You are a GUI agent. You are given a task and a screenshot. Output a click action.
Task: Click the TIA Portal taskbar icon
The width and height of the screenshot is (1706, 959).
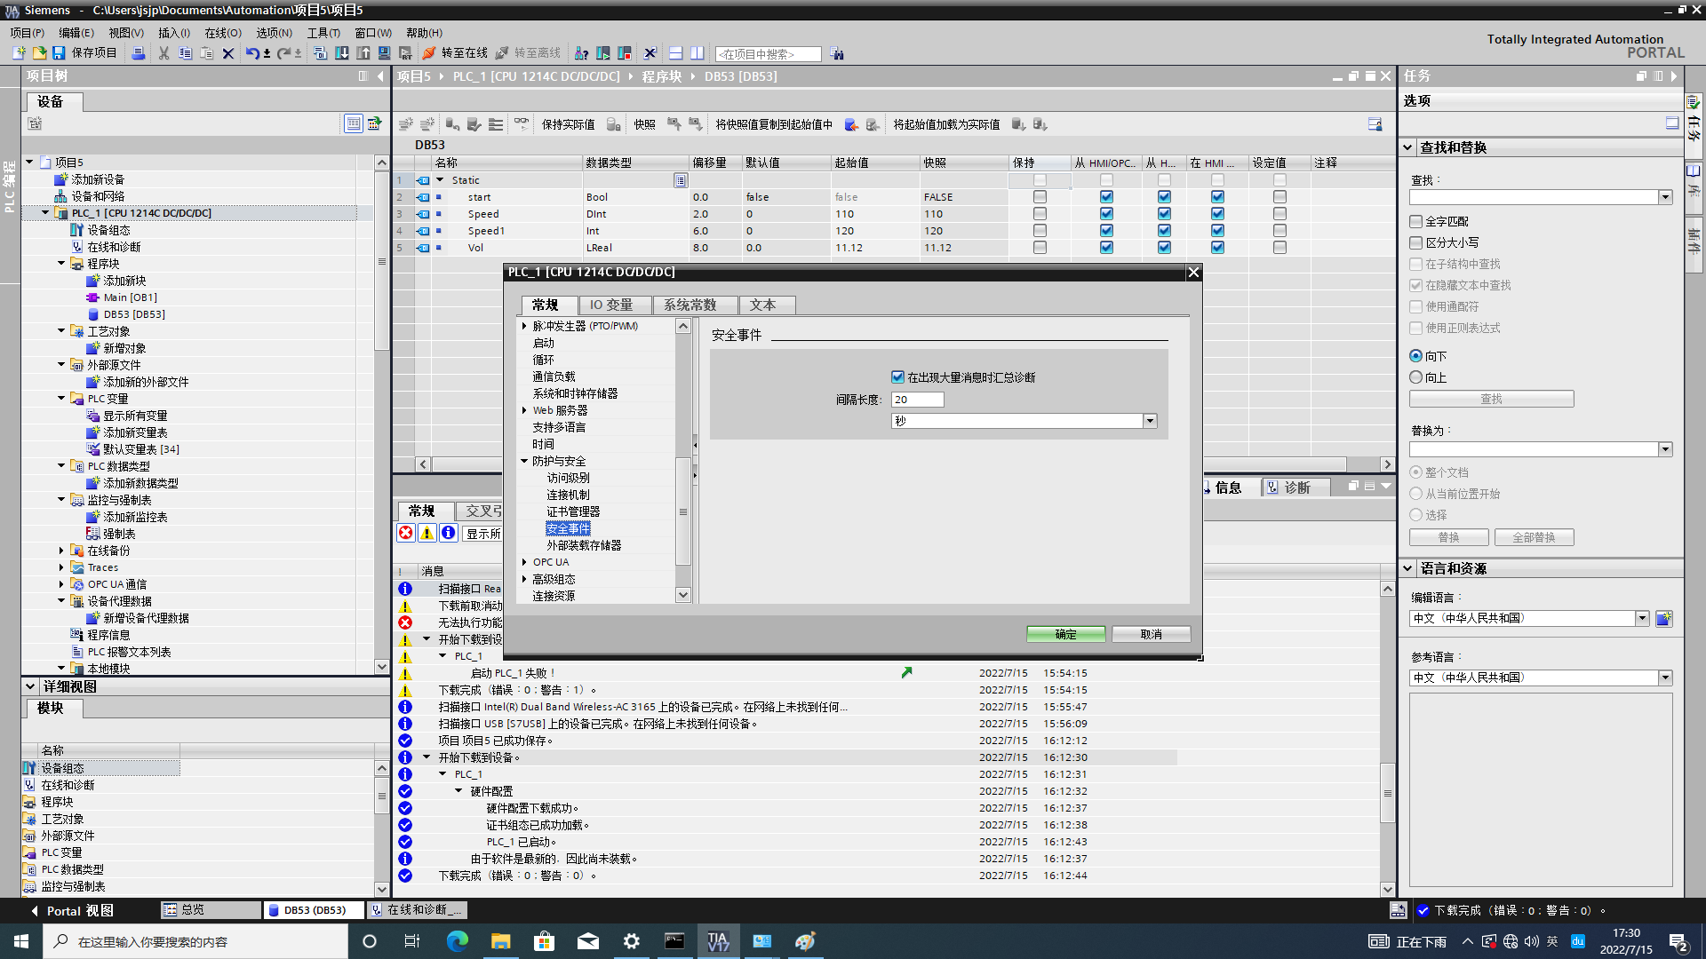(x=718, y=941)
